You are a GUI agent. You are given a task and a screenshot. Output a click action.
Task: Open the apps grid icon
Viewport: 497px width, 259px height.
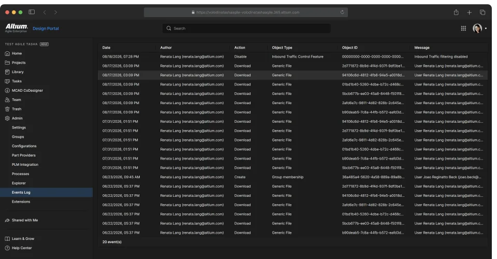pyautogui.click(x=463, y=28)
